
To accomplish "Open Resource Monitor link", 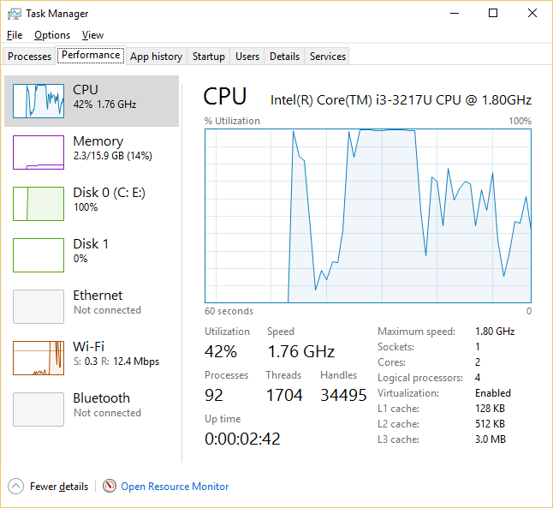I will (175, 487).
